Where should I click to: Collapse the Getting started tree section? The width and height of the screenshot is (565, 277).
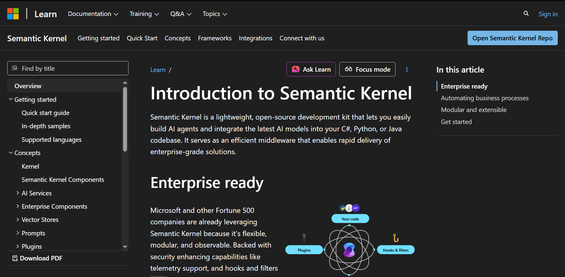[x=11, y=99]
